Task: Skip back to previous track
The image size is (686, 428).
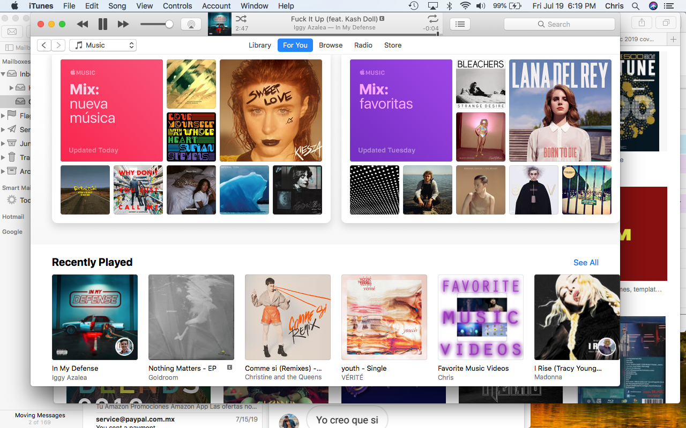Action: (x=82, y=24)
